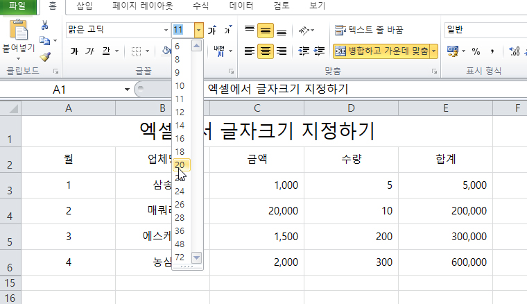Switch to the 페이지 레이아웃 tab

click(x=143, y=6)
